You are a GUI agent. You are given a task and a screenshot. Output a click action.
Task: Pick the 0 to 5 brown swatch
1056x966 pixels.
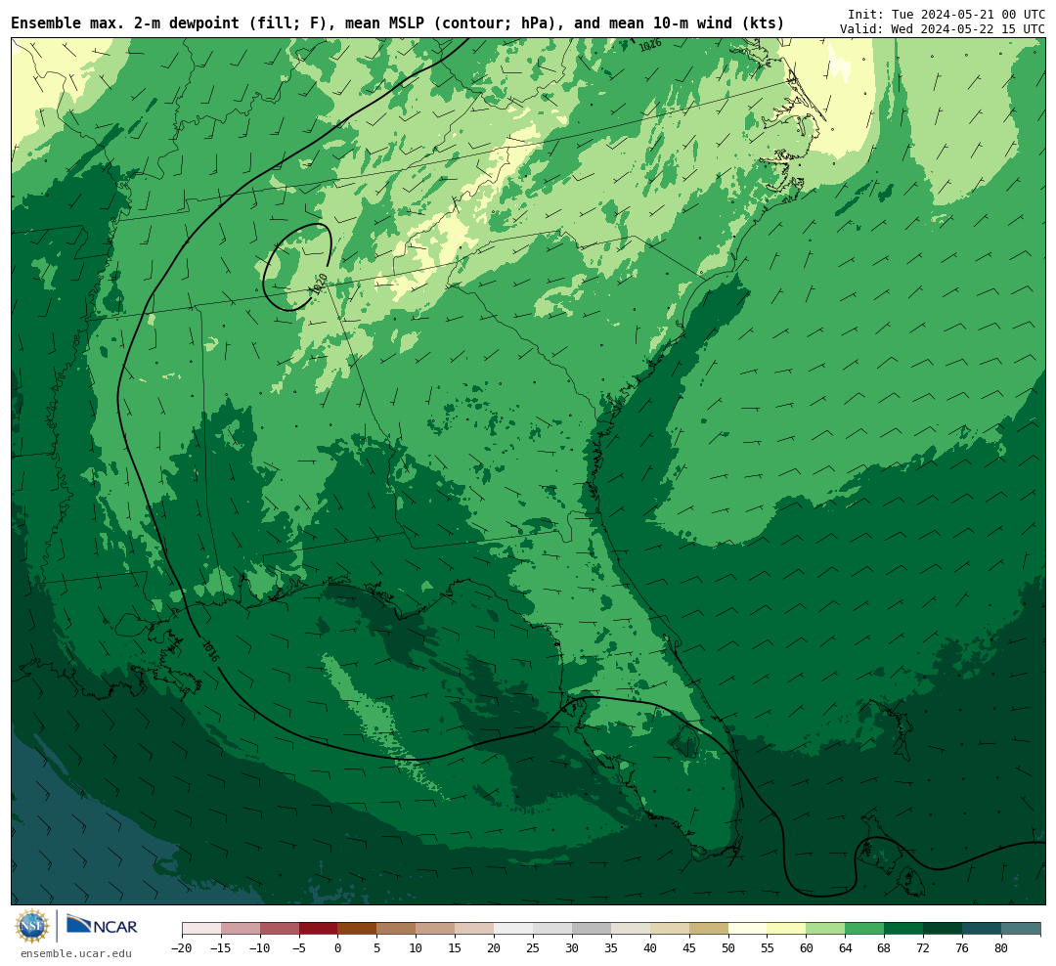[358, 929]
